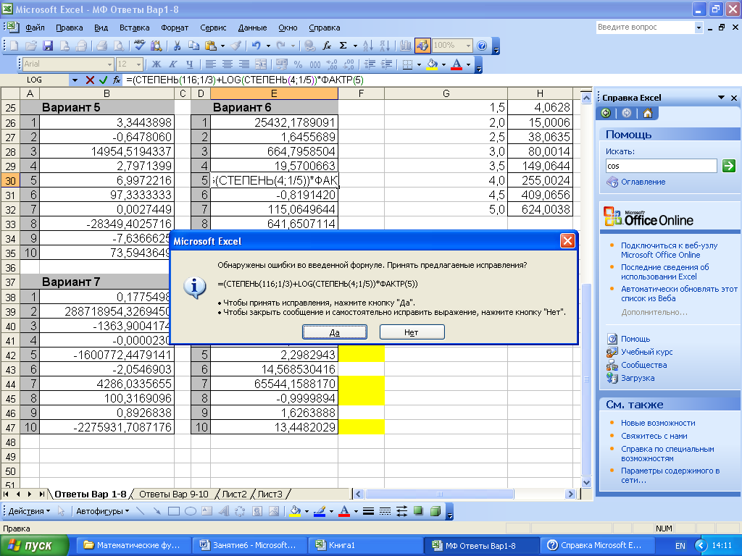This screenshot has width=742, height=556.
Task: Toggle the Drawing toolbar button
Action: (x=422, y=46)
